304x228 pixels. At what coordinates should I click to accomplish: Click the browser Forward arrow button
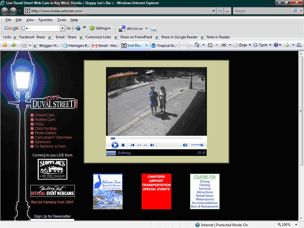13,11
